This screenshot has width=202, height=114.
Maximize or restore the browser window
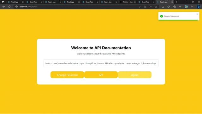tap(193, 2)
